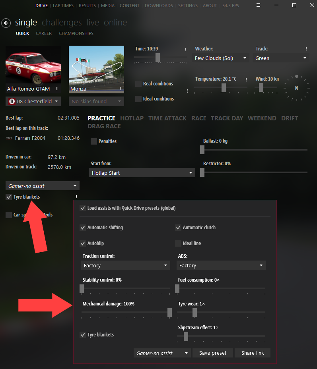Open the Weather dropdown
Screen dimensions: 317x369
click(x=221, y=58)
